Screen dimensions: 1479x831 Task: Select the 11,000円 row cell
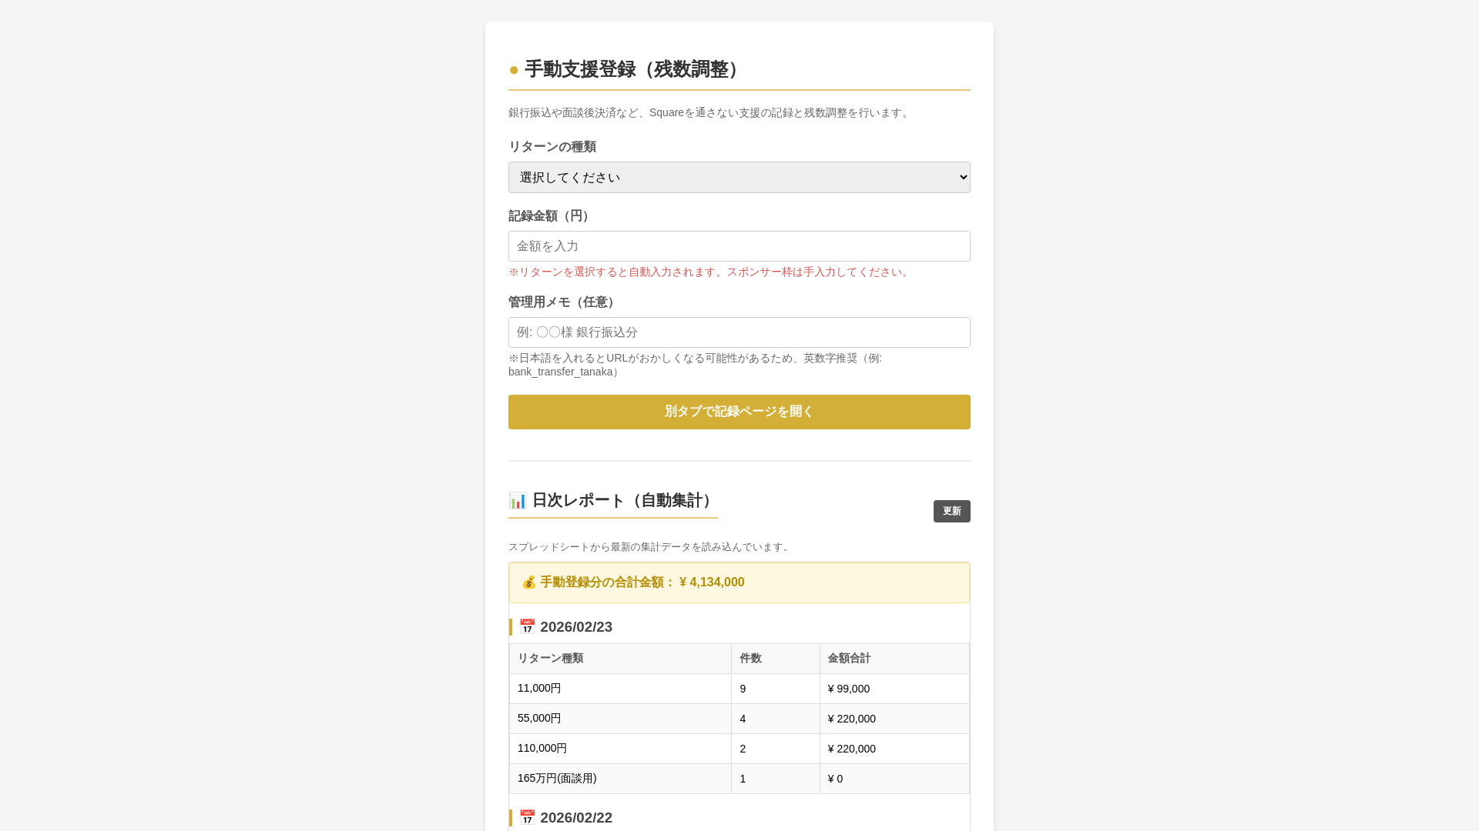[x=620, y=689]
